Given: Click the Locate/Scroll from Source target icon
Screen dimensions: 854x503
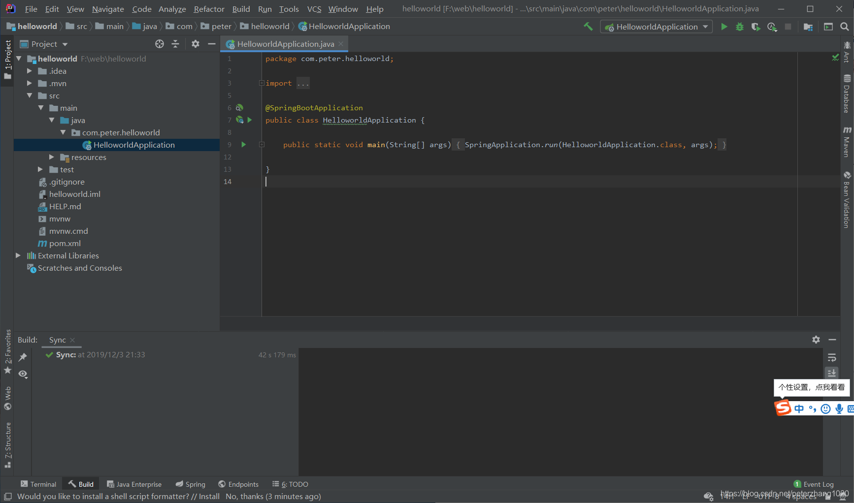Looking at the screenshot, I should click(160, 44).
